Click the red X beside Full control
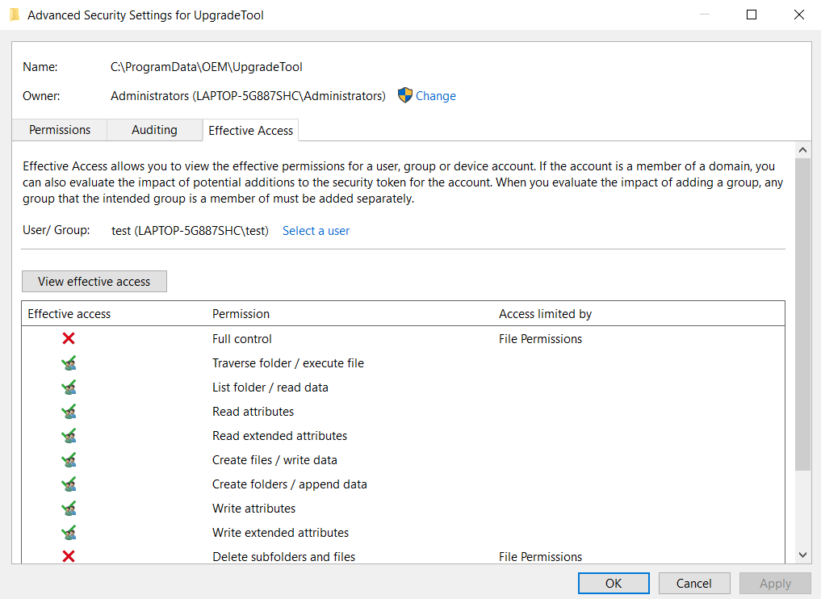Image resolution: width=821 pixels, height=599 pixels. click(x=69, y=338)
